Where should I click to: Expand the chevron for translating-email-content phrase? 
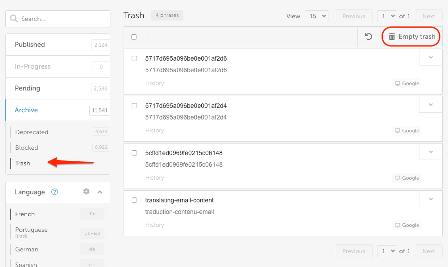[431, 199]
